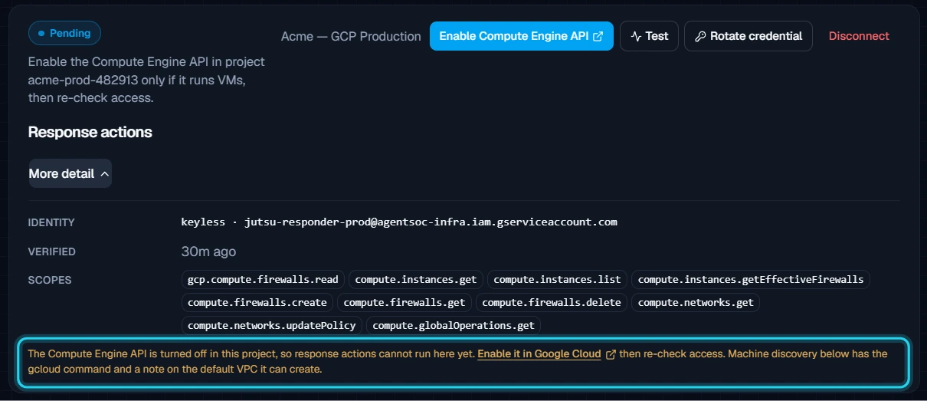Click the Enable Compute Engine API button
The image size is (927, 401).
tap(522, 36)
